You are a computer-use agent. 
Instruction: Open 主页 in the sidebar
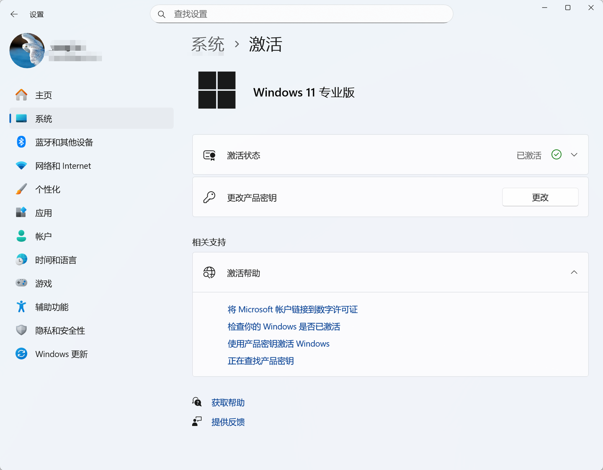pos(91,95)
